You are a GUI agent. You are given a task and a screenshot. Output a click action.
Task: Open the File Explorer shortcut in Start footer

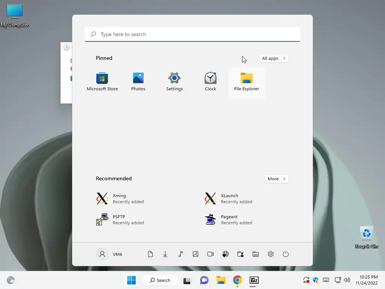click(x=256, y=254)
